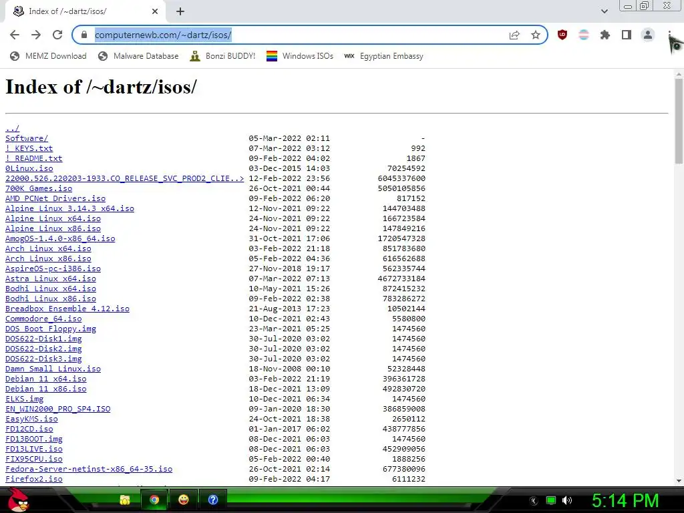The image size is (684, 513).
Task: Download Fedora-Server-netinst-x86_64-35.iso
Action: (x=89, y=470)
